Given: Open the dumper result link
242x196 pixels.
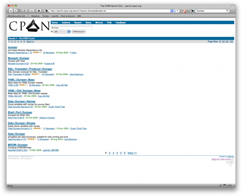Looking at the screenshot, I should point(13,47).
